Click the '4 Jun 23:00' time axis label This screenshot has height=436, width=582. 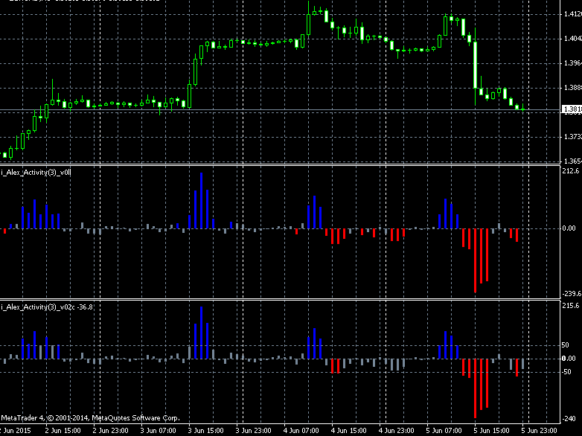point(397,431)
